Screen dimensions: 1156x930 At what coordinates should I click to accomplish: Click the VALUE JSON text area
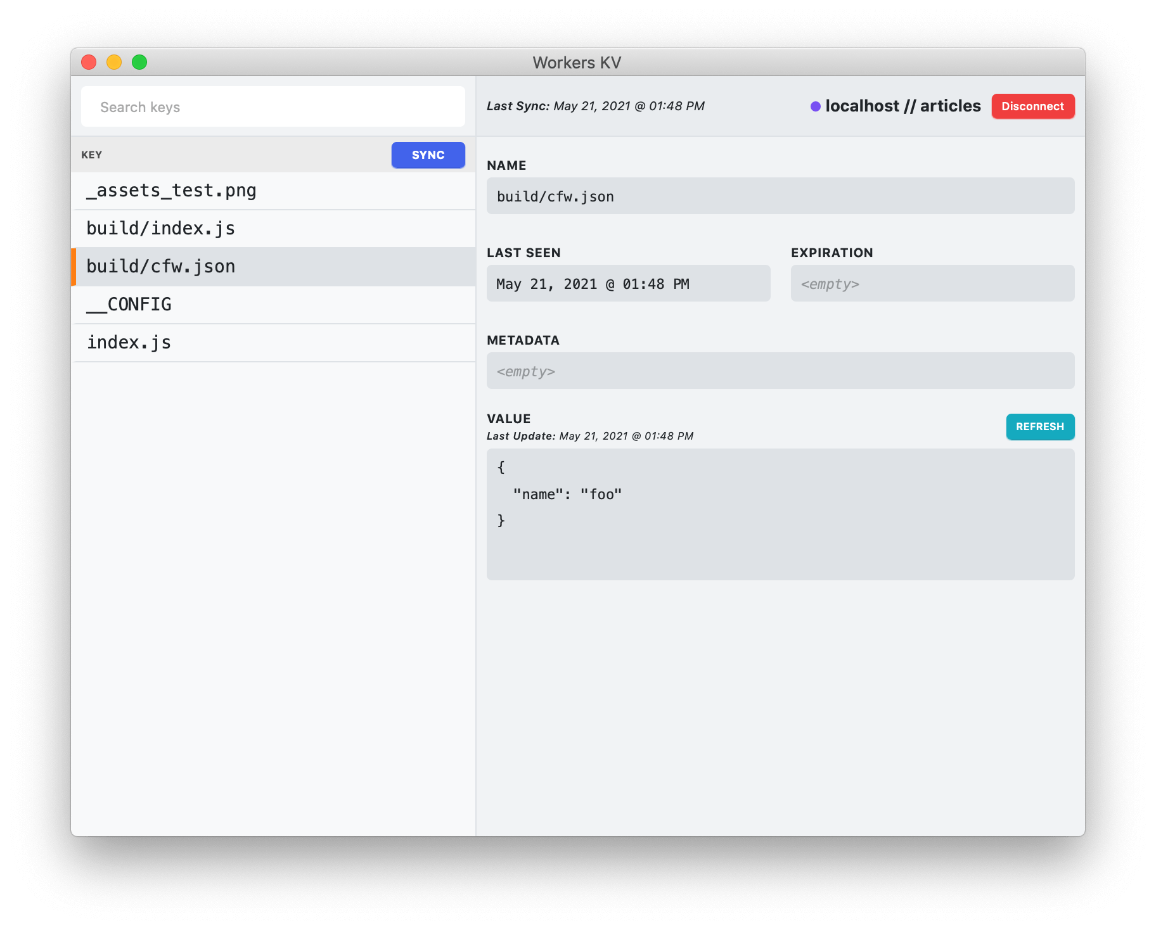780,514
